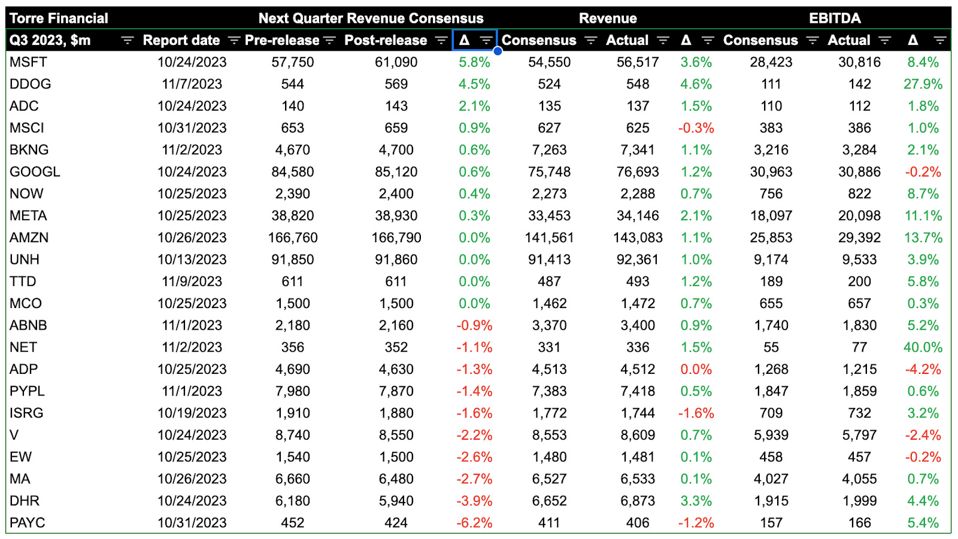The image size is (958, 539).
Task: Grab the blue selection fill handle
Action: pyautogui.click(x=498, y=51)
